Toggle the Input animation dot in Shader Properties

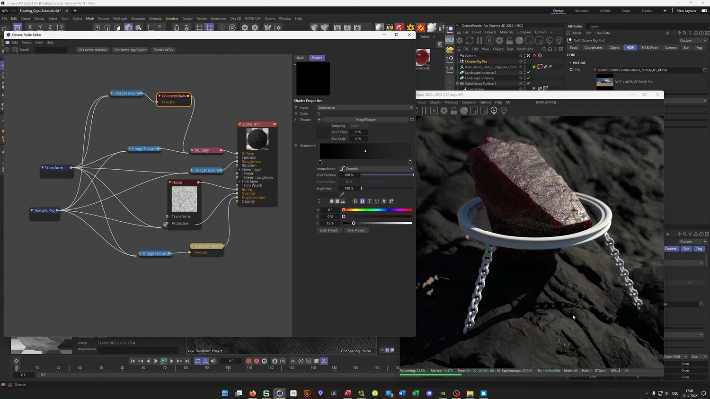[x=296, y=107]
